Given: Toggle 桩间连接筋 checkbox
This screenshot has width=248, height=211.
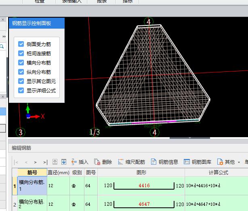Looking at the screenshot, I should click(x=21, y=53).
